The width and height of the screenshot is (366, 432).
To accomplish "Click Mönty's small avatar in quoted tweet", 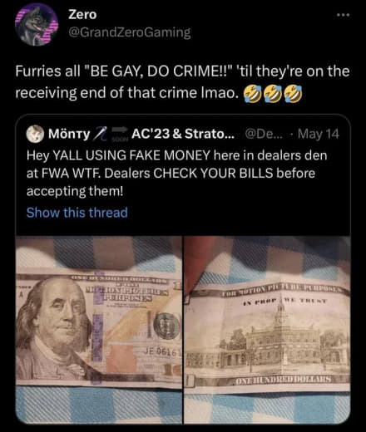I will coord(35,134).
